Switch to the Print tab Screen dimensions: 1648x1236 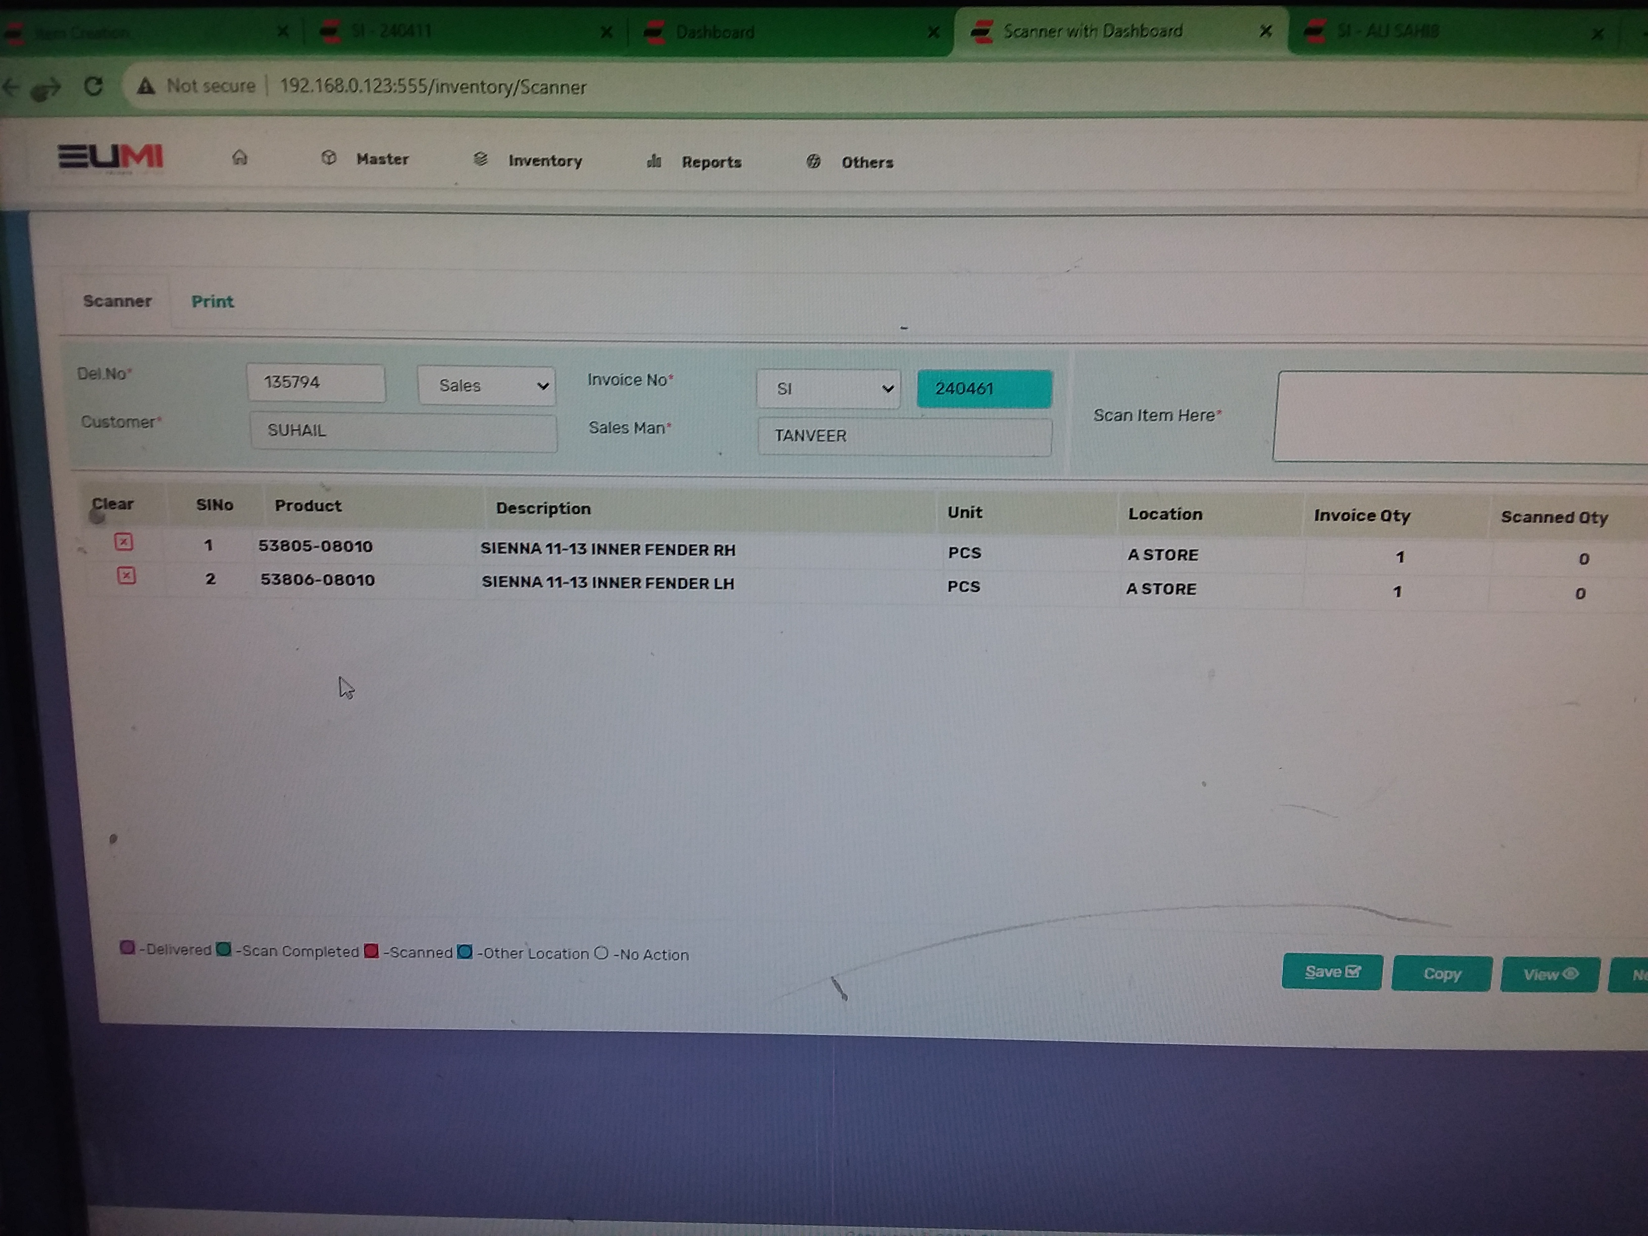[213, 302]
